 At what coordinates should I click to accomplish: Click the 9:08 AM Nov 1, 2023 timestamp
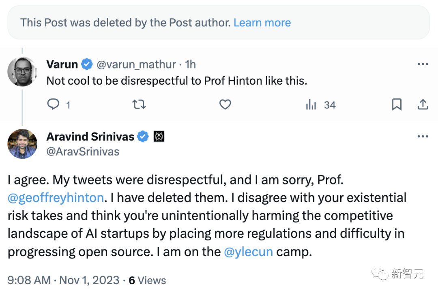[x=64, y=280]
